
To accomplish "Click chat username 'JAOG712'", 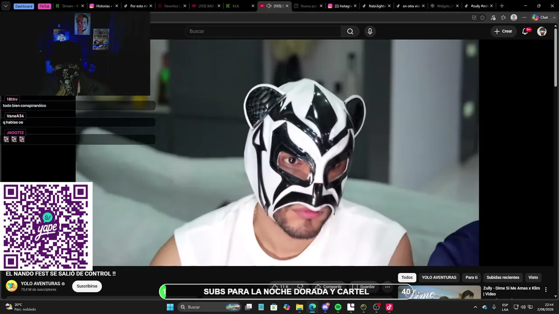I will click(15, 133).
